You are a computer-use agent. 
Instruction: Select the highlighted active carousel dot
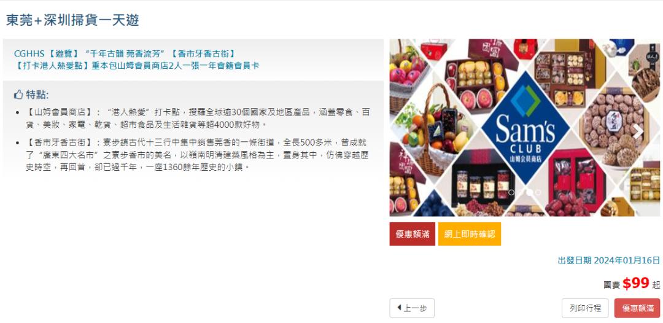(530, 192)
